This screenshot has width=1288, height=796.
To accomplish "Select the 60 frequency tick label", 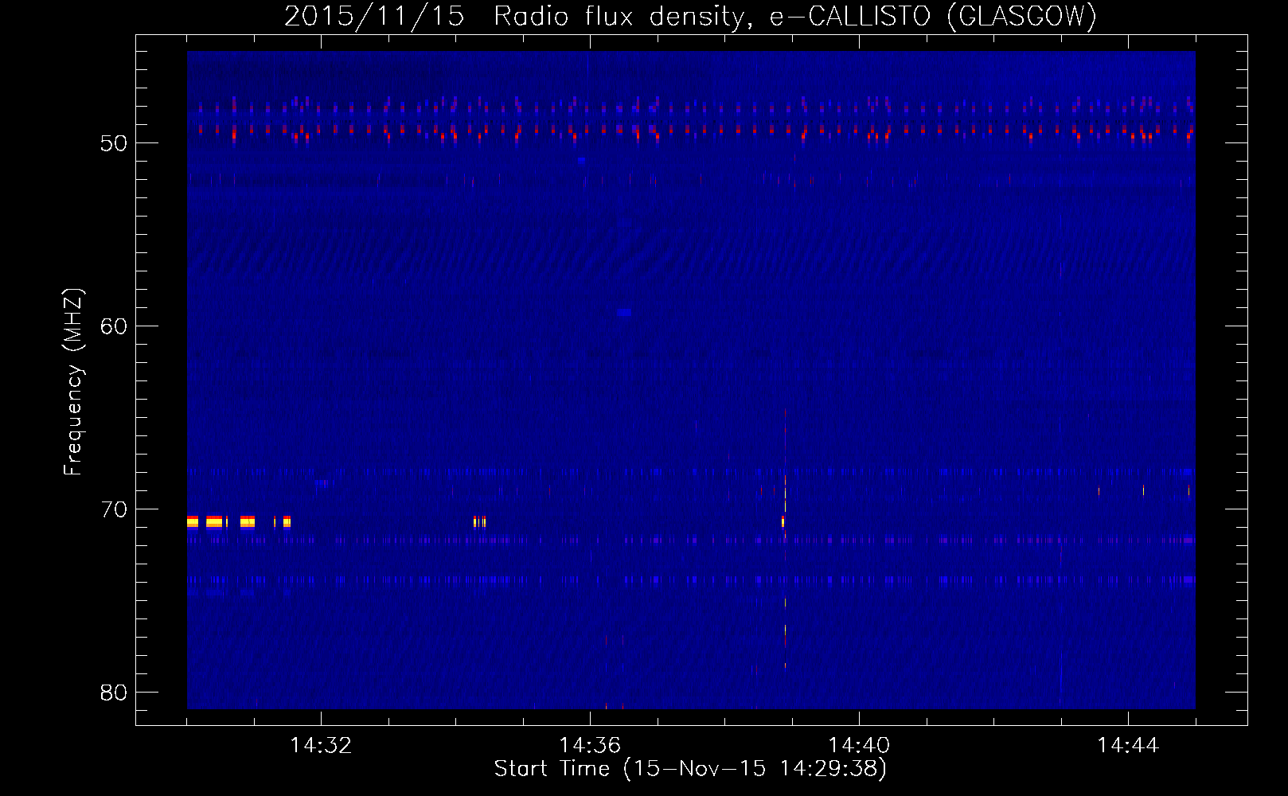I will point(114,326).
